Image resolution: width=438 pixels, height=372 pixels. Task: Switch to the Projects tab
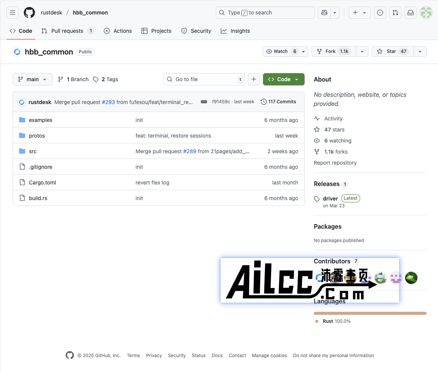(156, 31)
